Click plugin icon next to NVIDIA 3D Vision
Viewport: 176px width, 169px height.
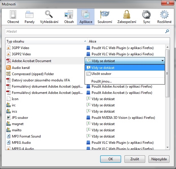[x=88, y=118]
